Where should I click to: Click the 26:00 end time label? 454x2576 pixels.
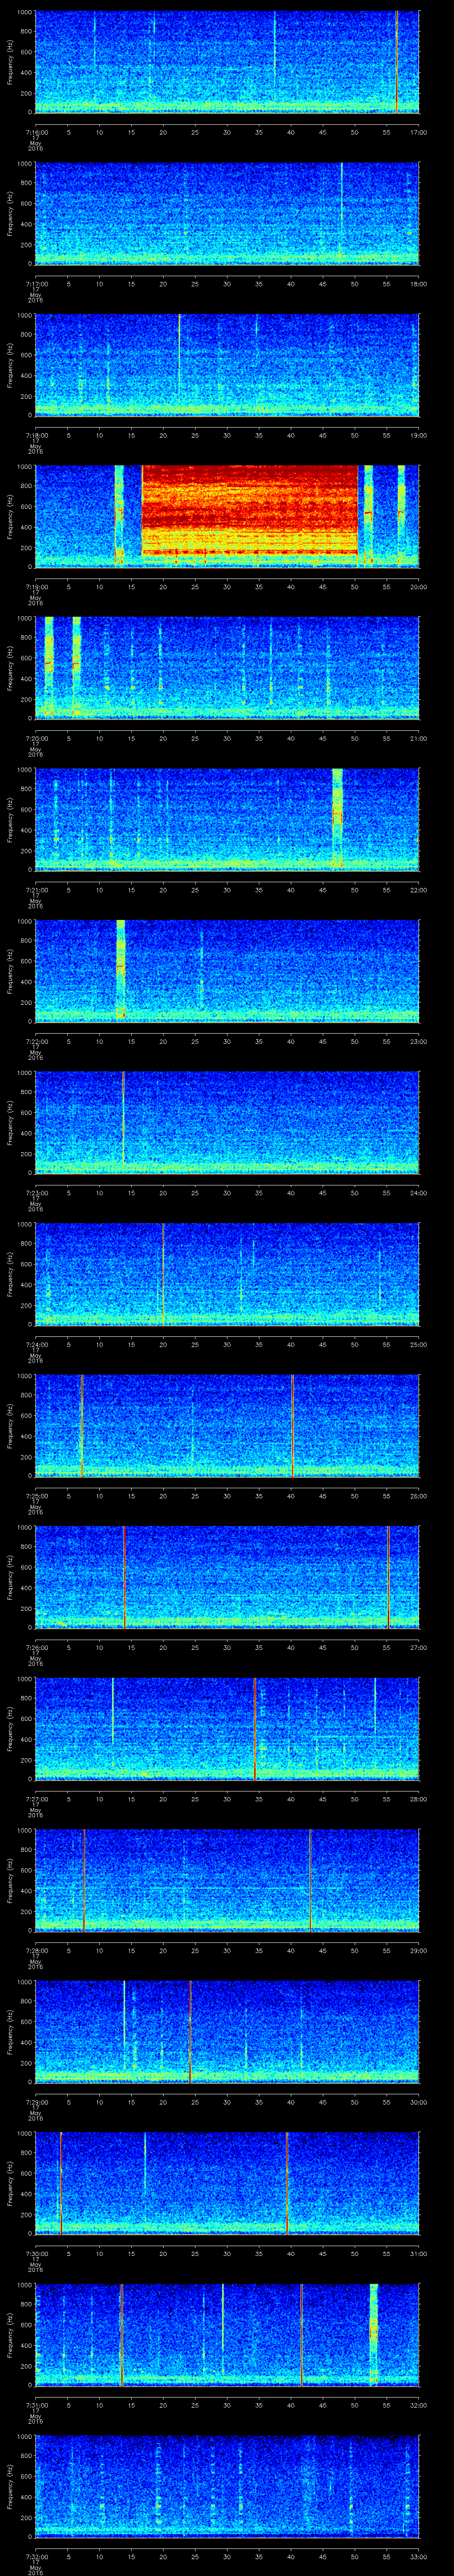(x=418, y=1495)
